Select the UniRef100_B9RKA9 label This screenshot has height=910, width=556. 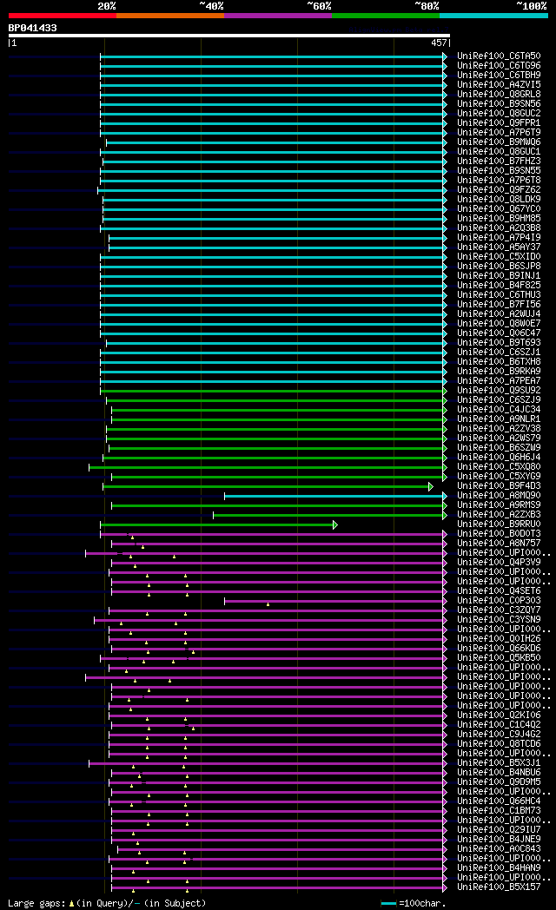pos(499,371)
